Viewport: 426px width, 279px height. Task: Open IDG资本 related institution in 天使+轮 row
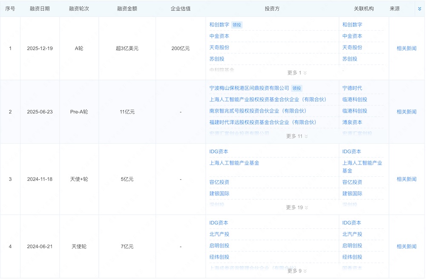click(x=351, y=152)
